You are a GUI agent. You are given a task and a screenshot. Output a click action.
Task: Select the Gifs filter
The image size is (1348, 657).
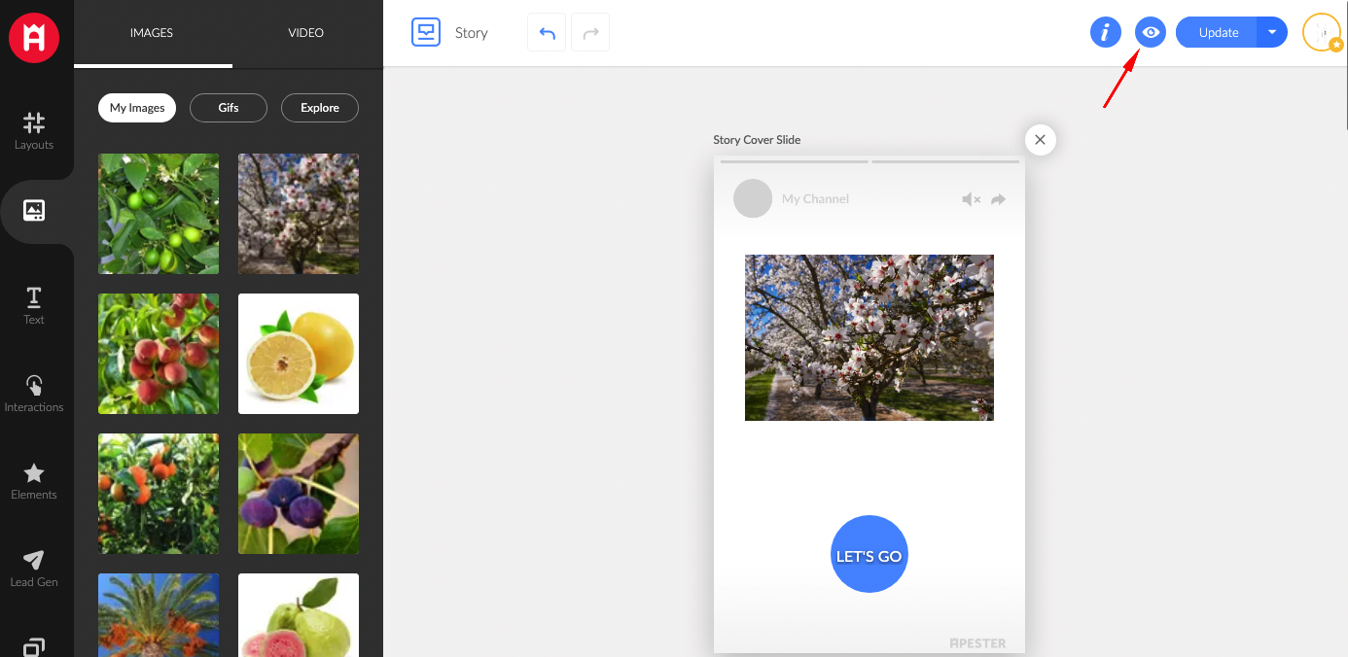point(229,108)
